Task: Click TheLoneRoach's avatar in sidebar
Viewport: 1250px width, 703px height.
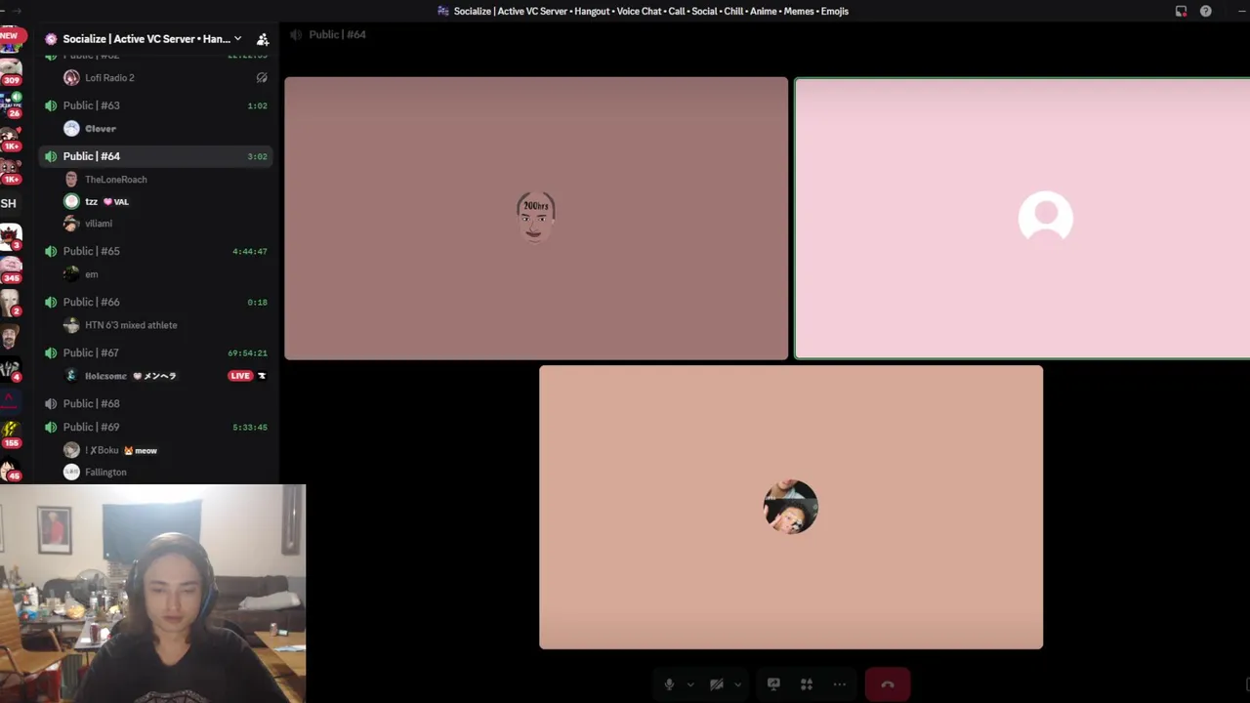Action: pyautogui.click(x=71, y=180)
